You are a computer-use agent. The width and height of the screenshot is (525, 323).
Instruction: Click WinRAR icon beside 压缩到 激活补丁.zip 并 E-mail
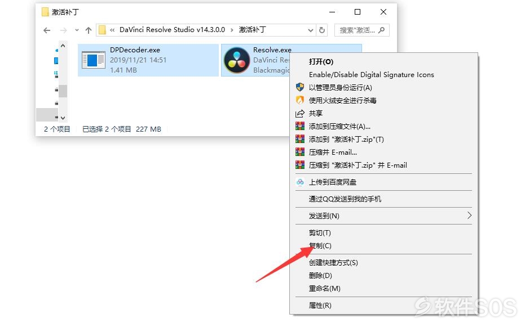(x=300, y=165)
